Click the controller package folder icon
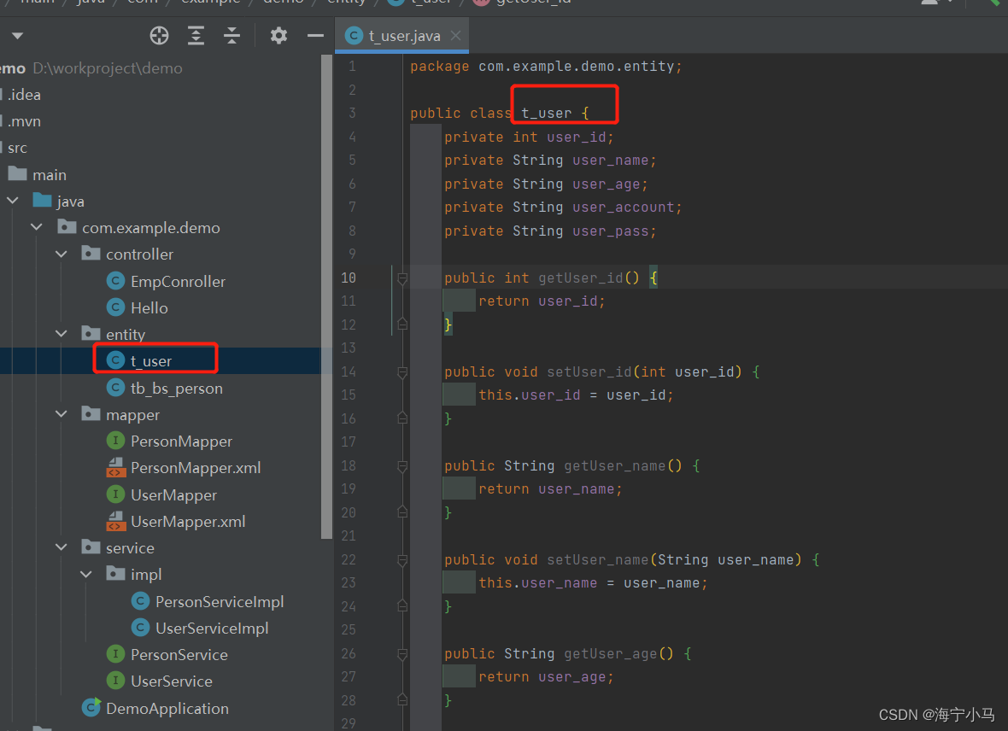 click(x=91, y=254)
